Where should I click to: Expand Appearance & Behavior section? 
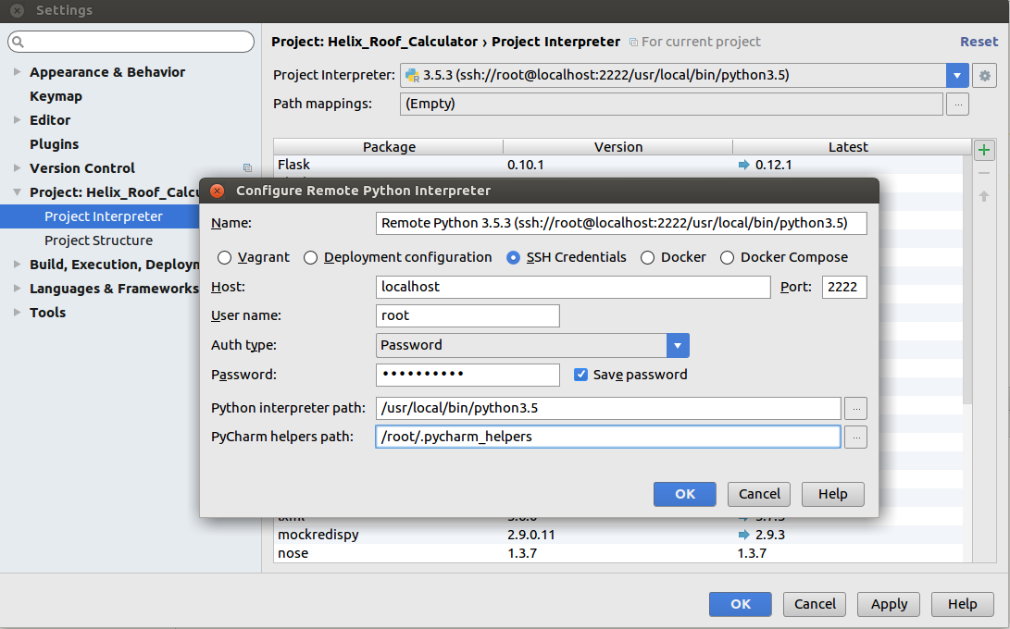(18, 72)
